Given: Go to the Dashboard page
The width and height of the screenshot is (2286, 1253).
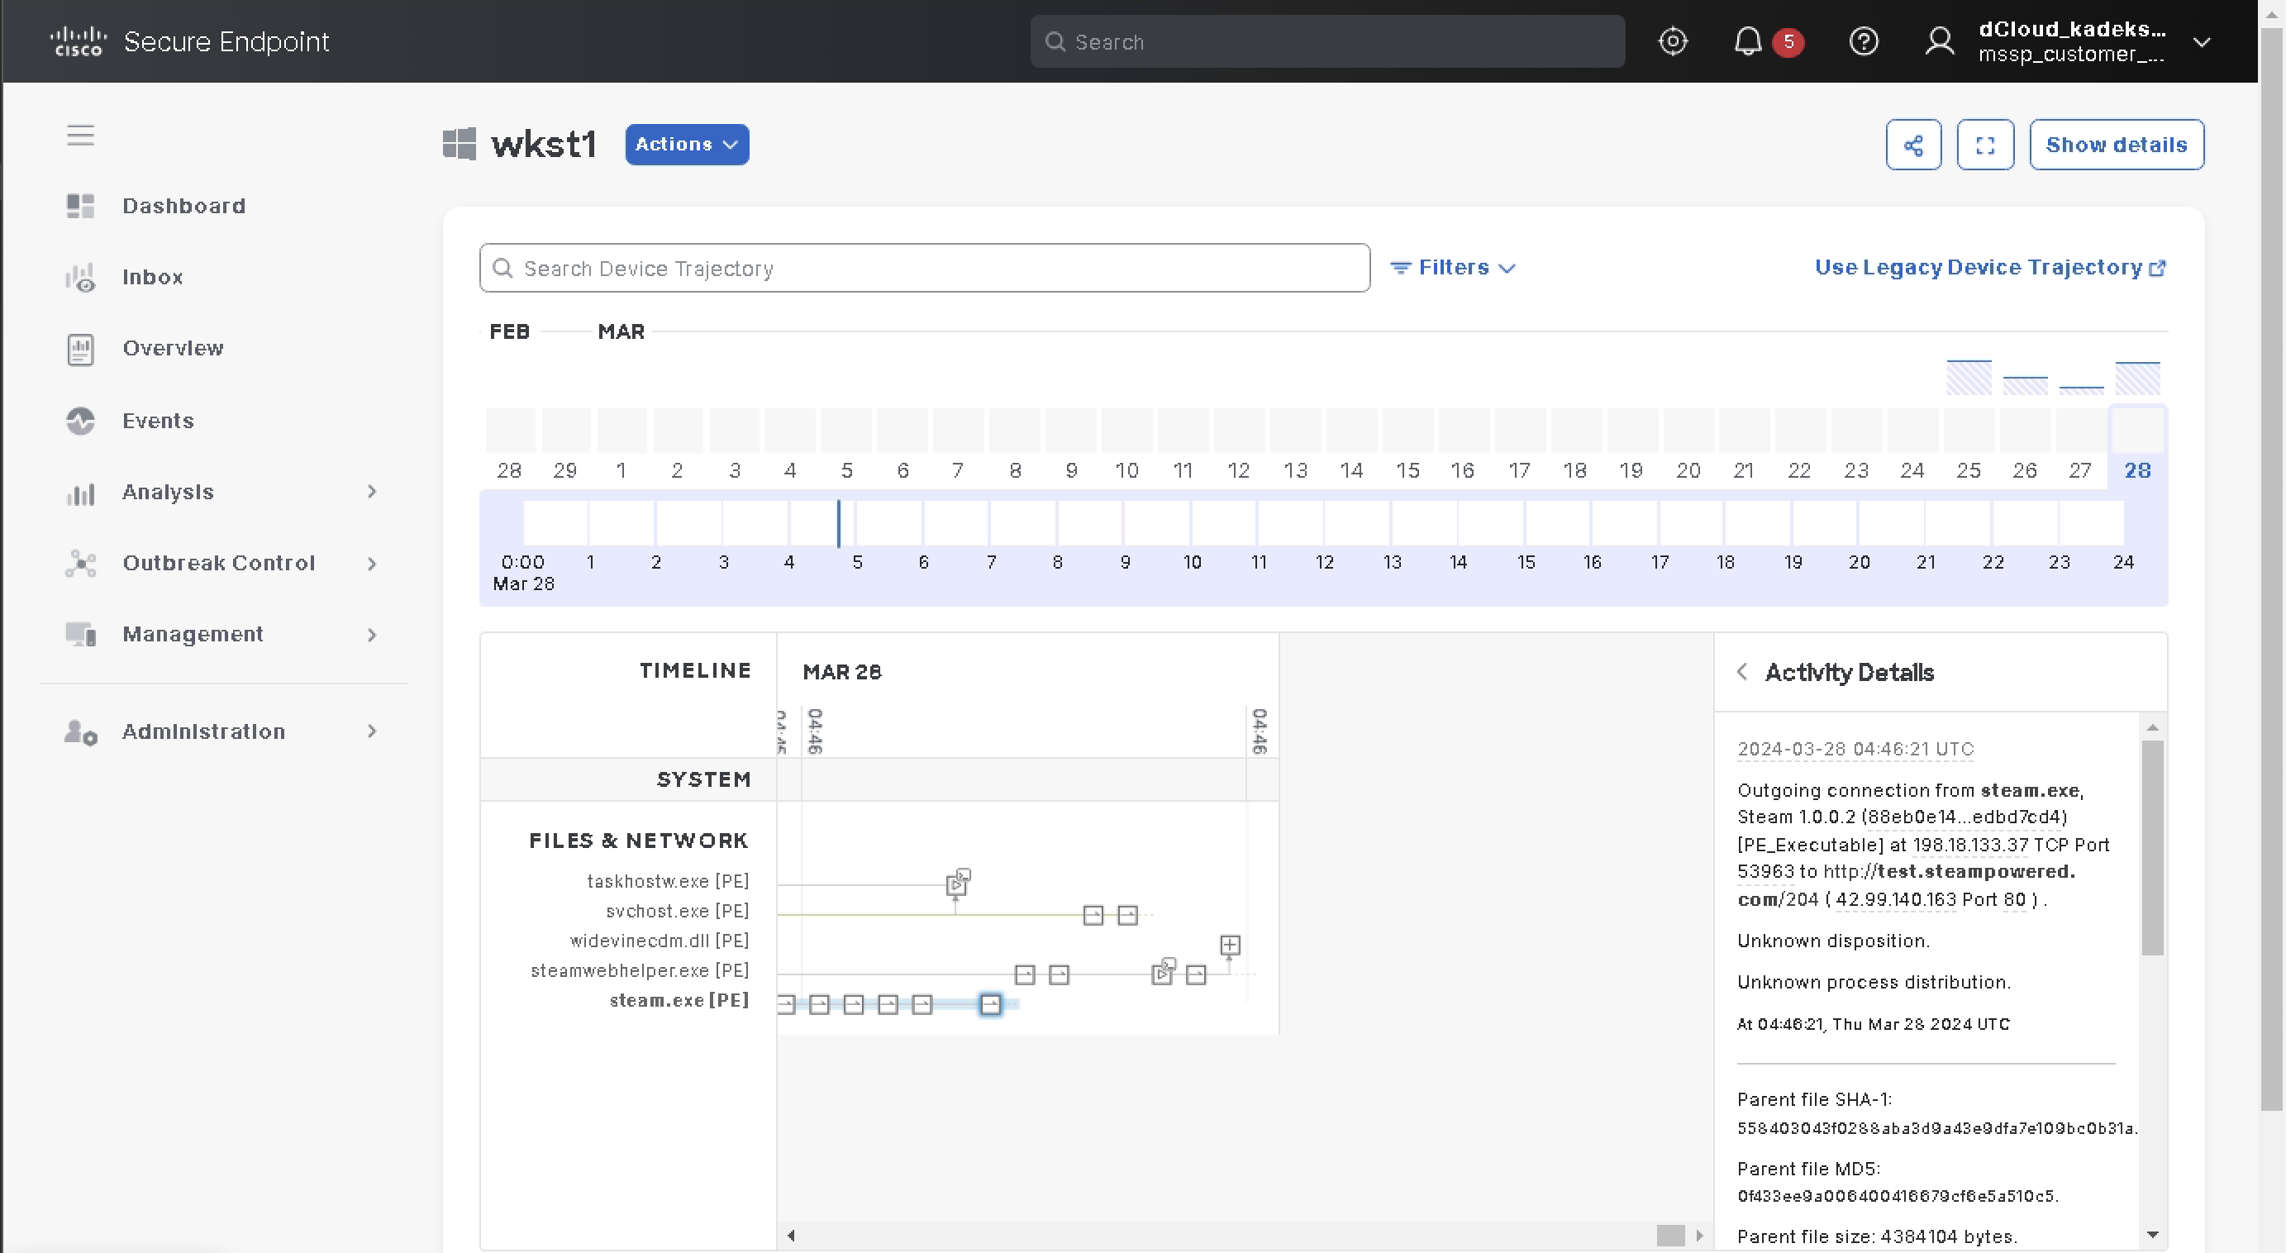Looking at the screenshot, I should point(183,206).
